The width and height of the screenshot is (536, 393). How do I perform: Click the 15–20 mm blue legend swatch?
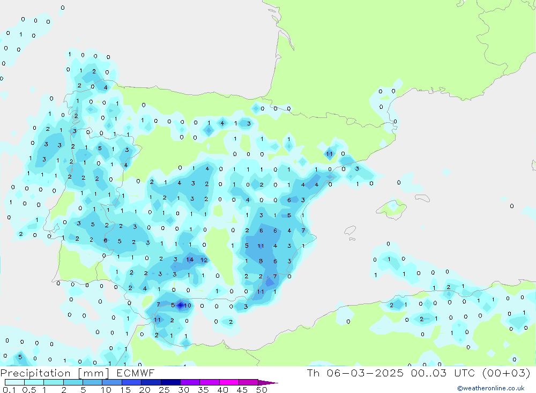point(132,382)
